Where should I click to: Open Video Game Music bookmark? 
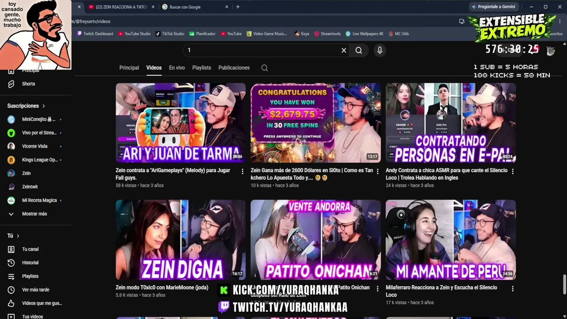(267, 34)
